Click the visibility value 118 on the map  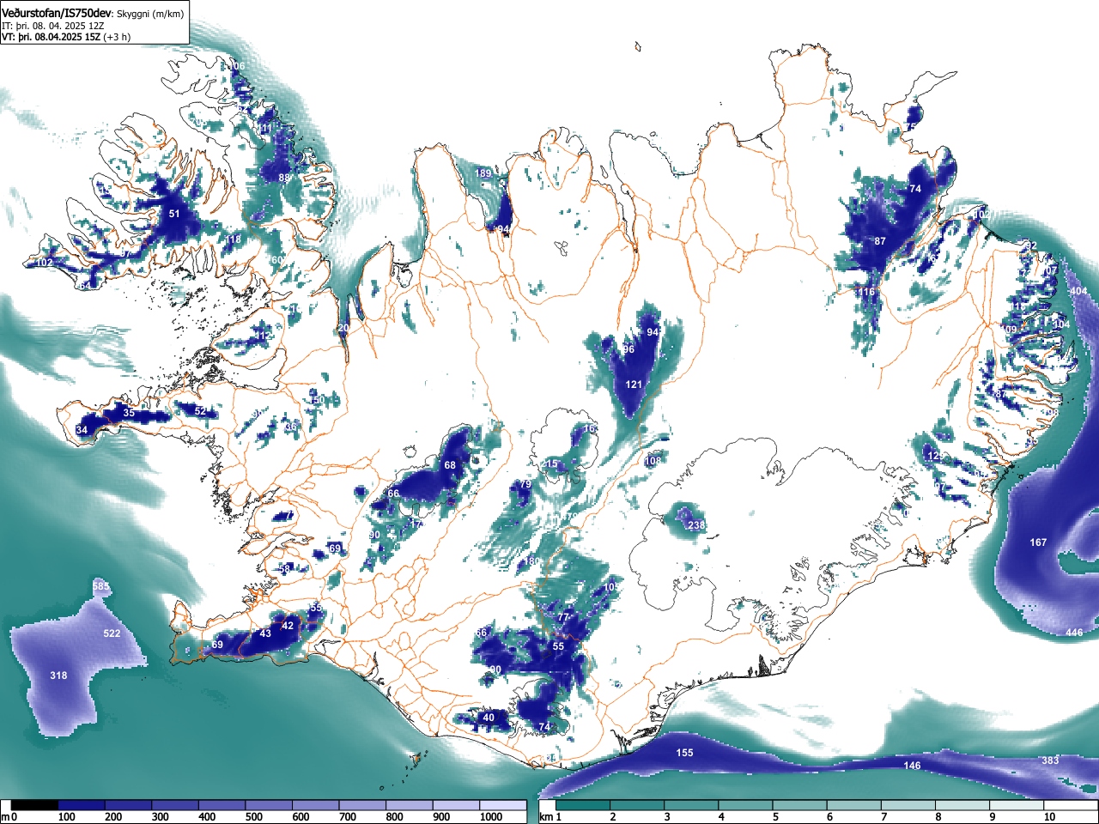click(234, 239)
